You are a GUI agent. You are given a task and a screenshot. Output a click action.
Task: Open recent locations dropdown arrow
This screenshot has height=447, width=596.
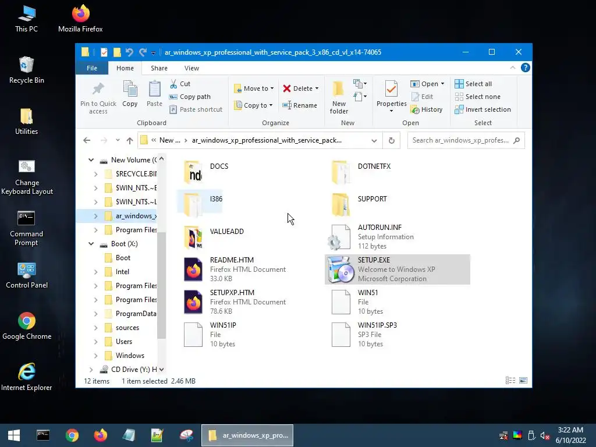click(118, 140)
